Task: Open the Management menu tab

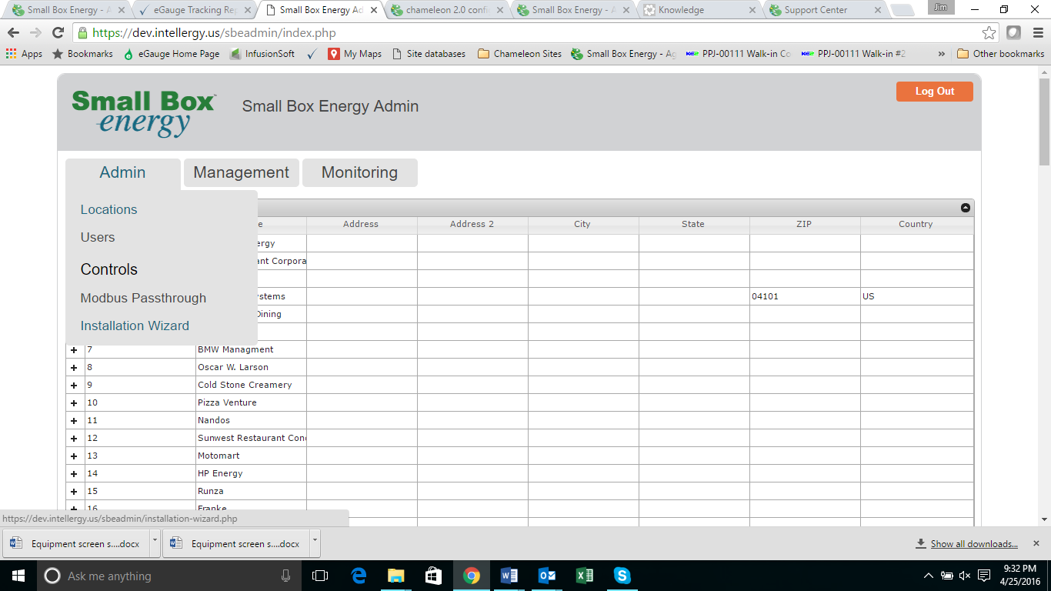Action: pos(242,172)
